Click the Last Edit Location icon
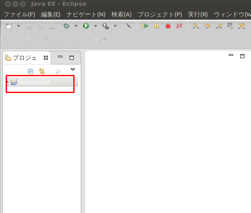Screen dimensions: 251x213 48,40
